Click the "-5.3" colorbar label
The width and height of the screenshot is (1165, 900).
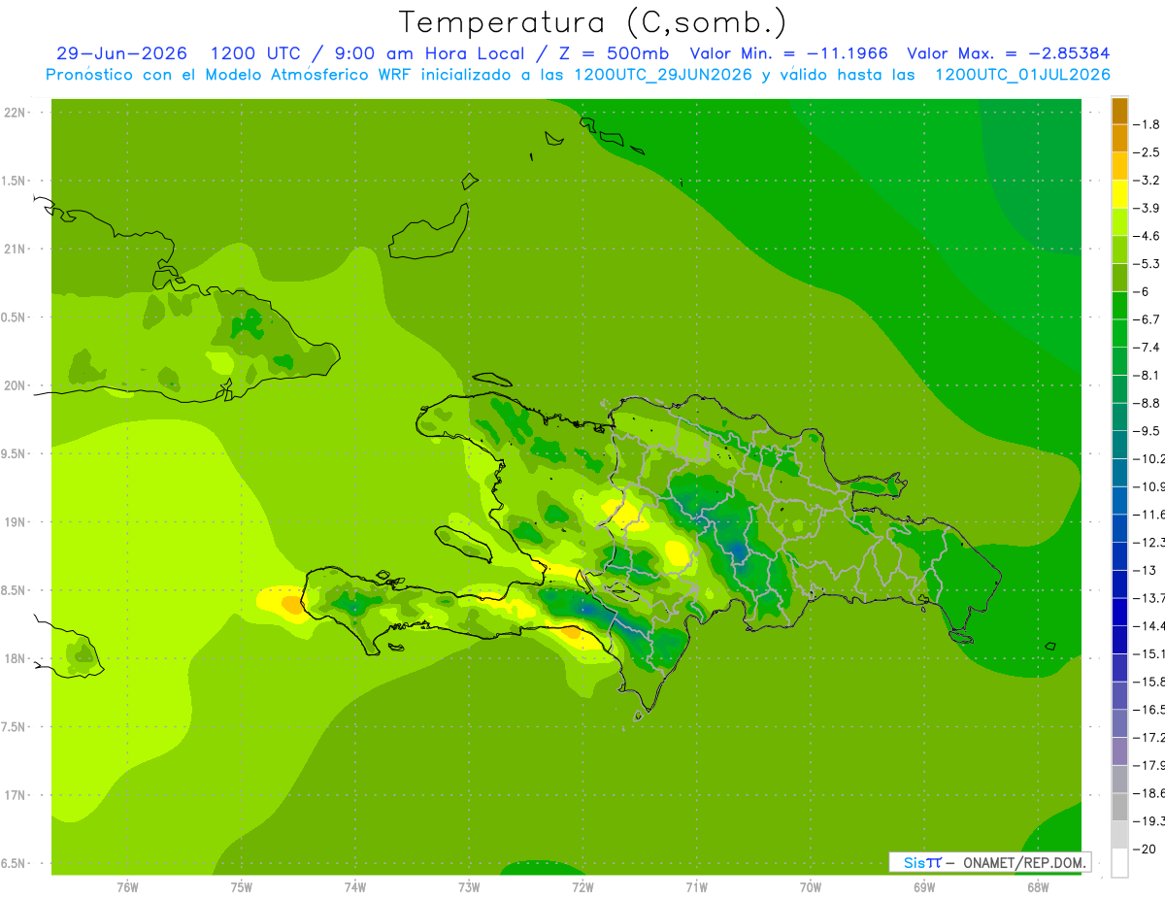[x=1147, y=264]
